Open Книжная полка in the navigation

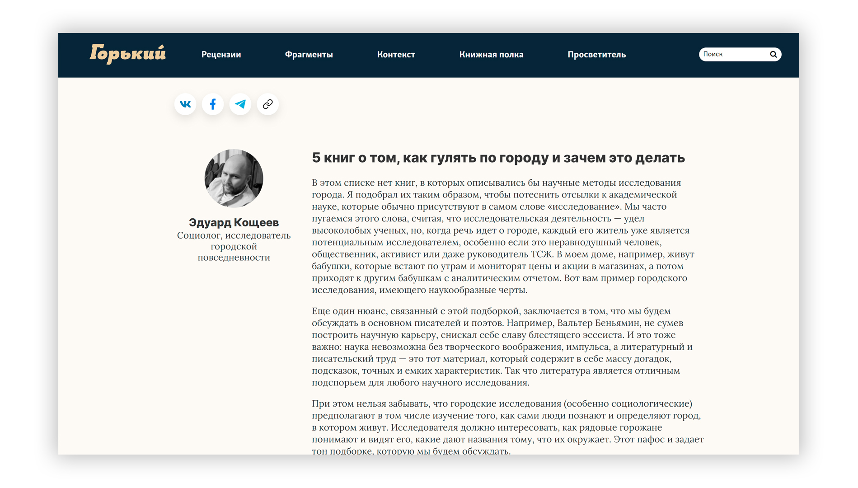[x=491, y=55]
